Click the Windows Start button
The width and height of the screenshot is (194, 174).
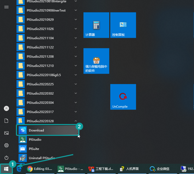coord(6,168)
